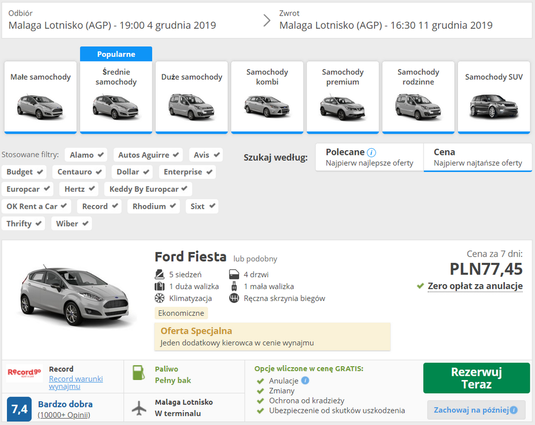Uncheck the Thrifty filter

[23, 224]
